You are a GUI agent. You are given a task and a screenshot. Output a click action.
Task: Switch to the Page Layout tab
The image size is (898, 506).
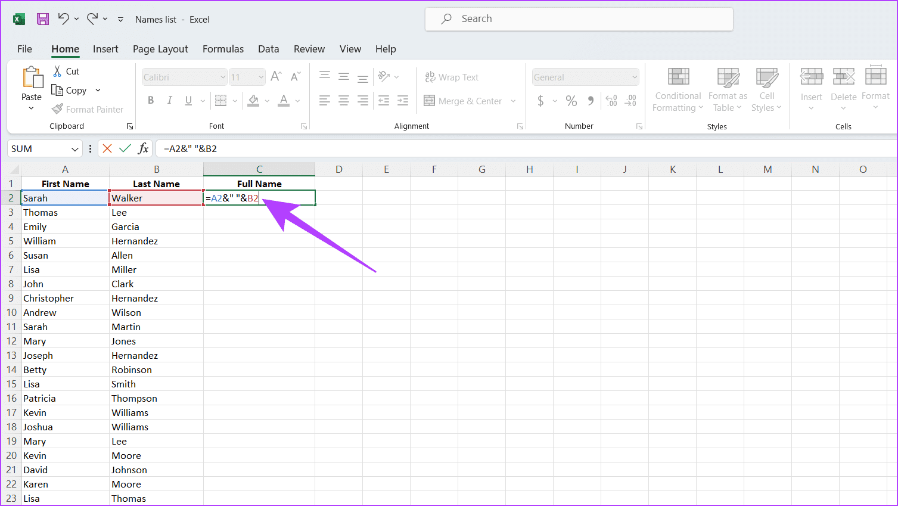160,49
